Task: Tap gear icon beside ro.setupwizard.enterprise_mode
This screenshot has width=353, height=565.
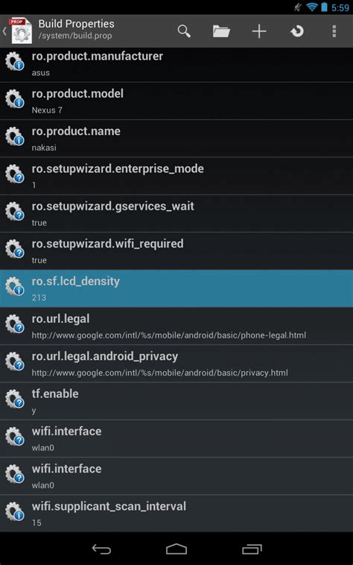Action: (x=15, y=174)
